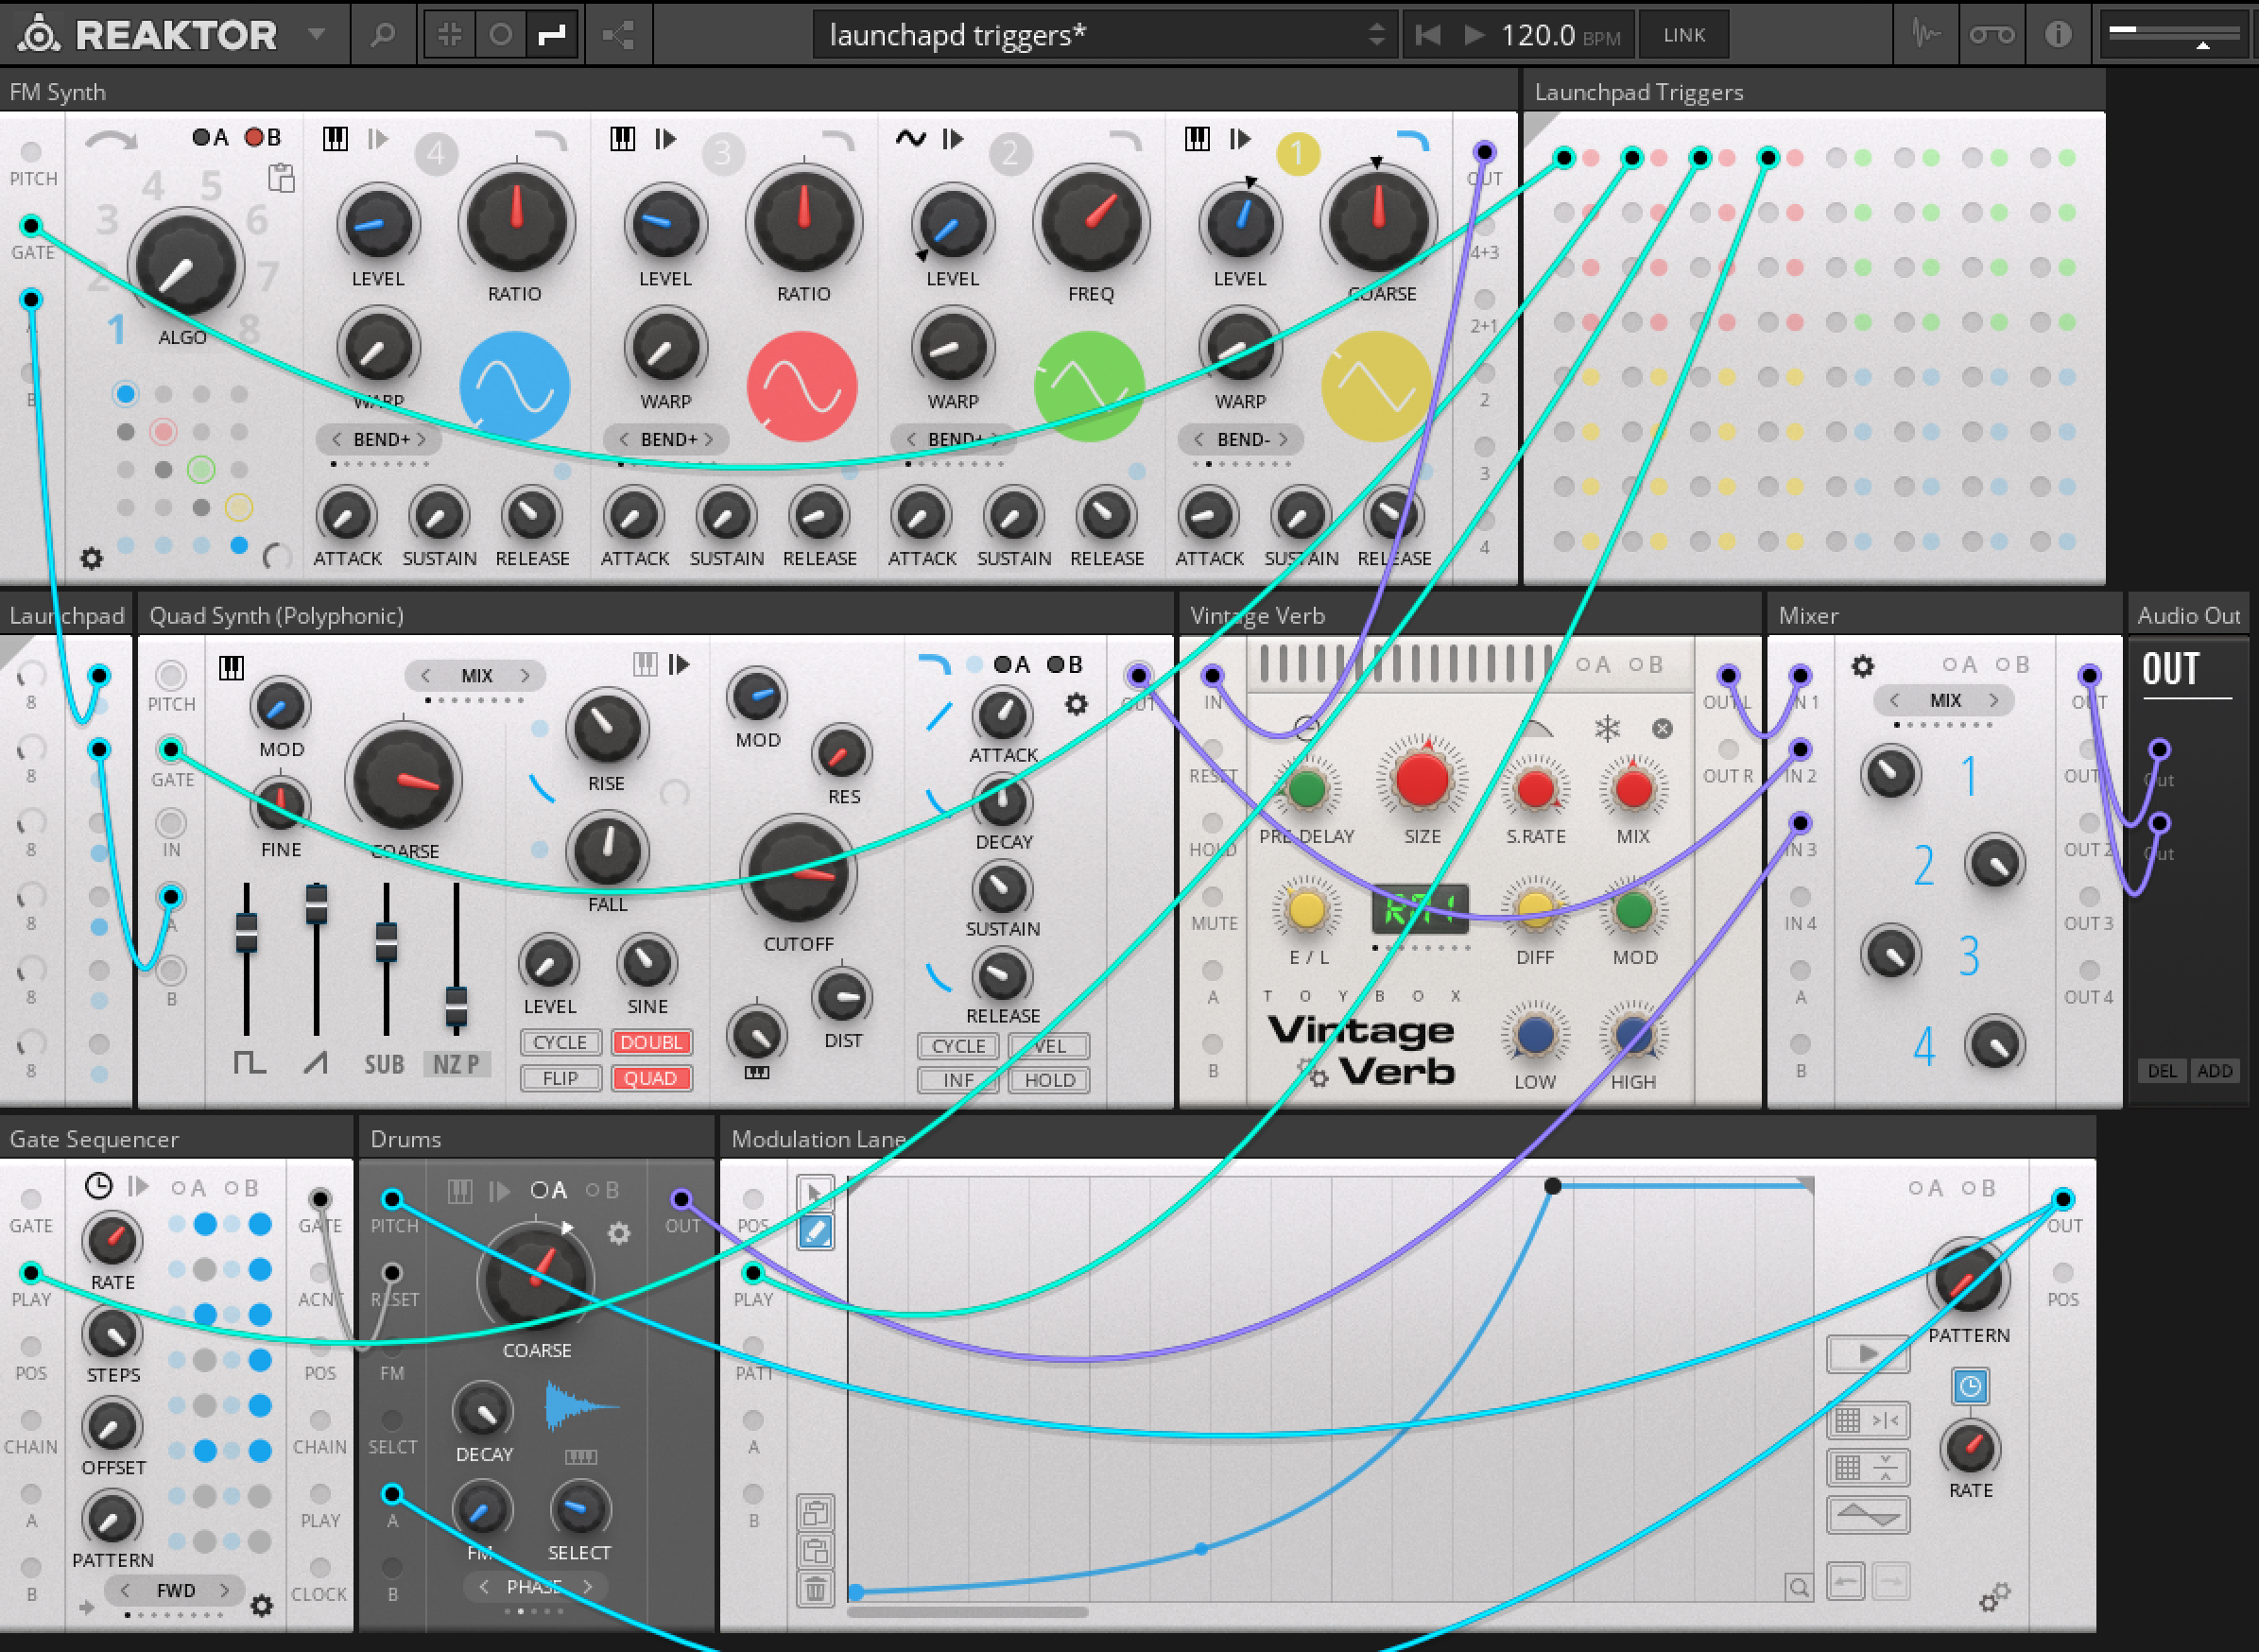Image resolution: width=2259 pixels, height=1652 pixels.
Task: Click the 120.0 BPM tempo field
Action: [1560, 36]
